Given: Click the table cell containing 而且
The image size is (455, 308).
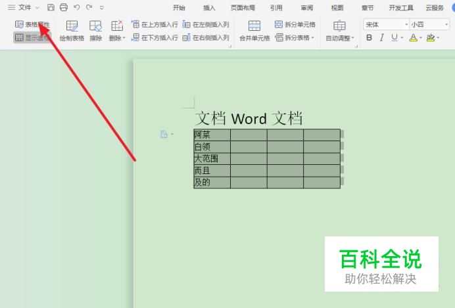Looking at the screenshot, I should (212, 171).
